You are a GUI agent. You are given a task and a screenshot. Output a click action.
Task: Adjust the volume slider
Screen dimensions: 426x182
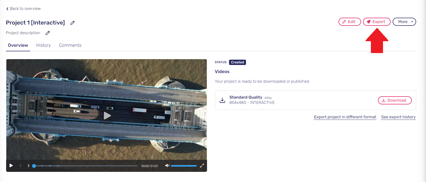click(184, 166)
